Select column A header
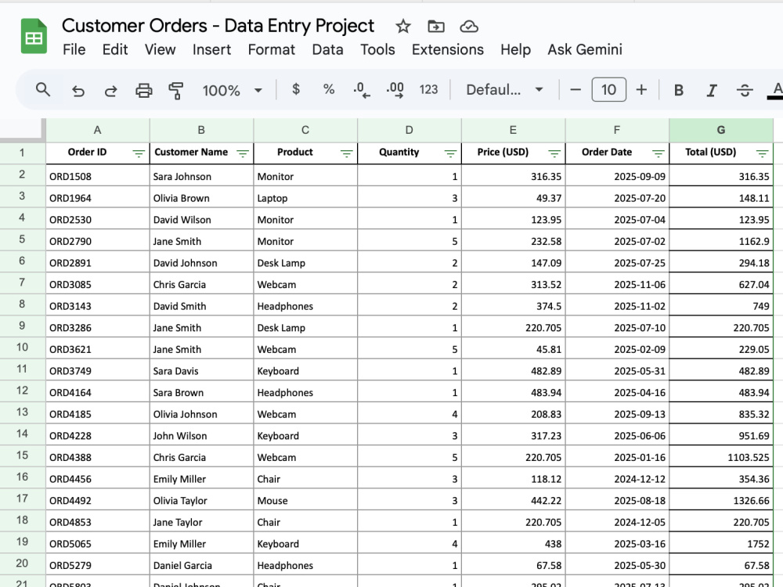The width and height of the screenshot is (783, 587). [97, 130]
